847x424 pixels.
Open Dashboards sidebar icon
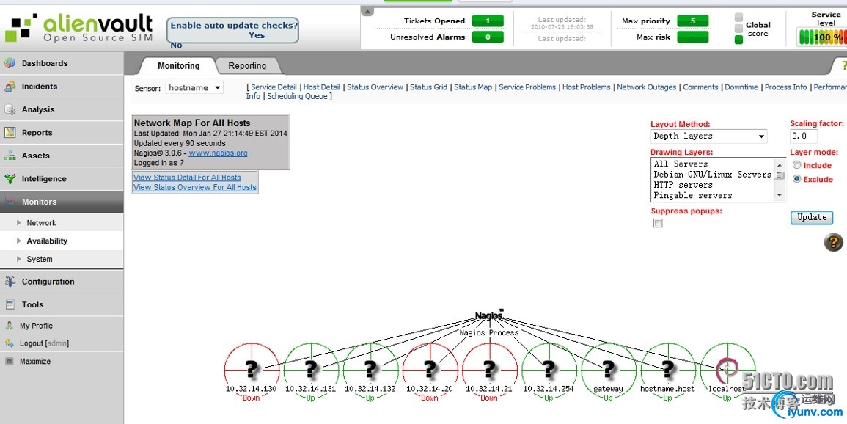click(x=10, y=63)
